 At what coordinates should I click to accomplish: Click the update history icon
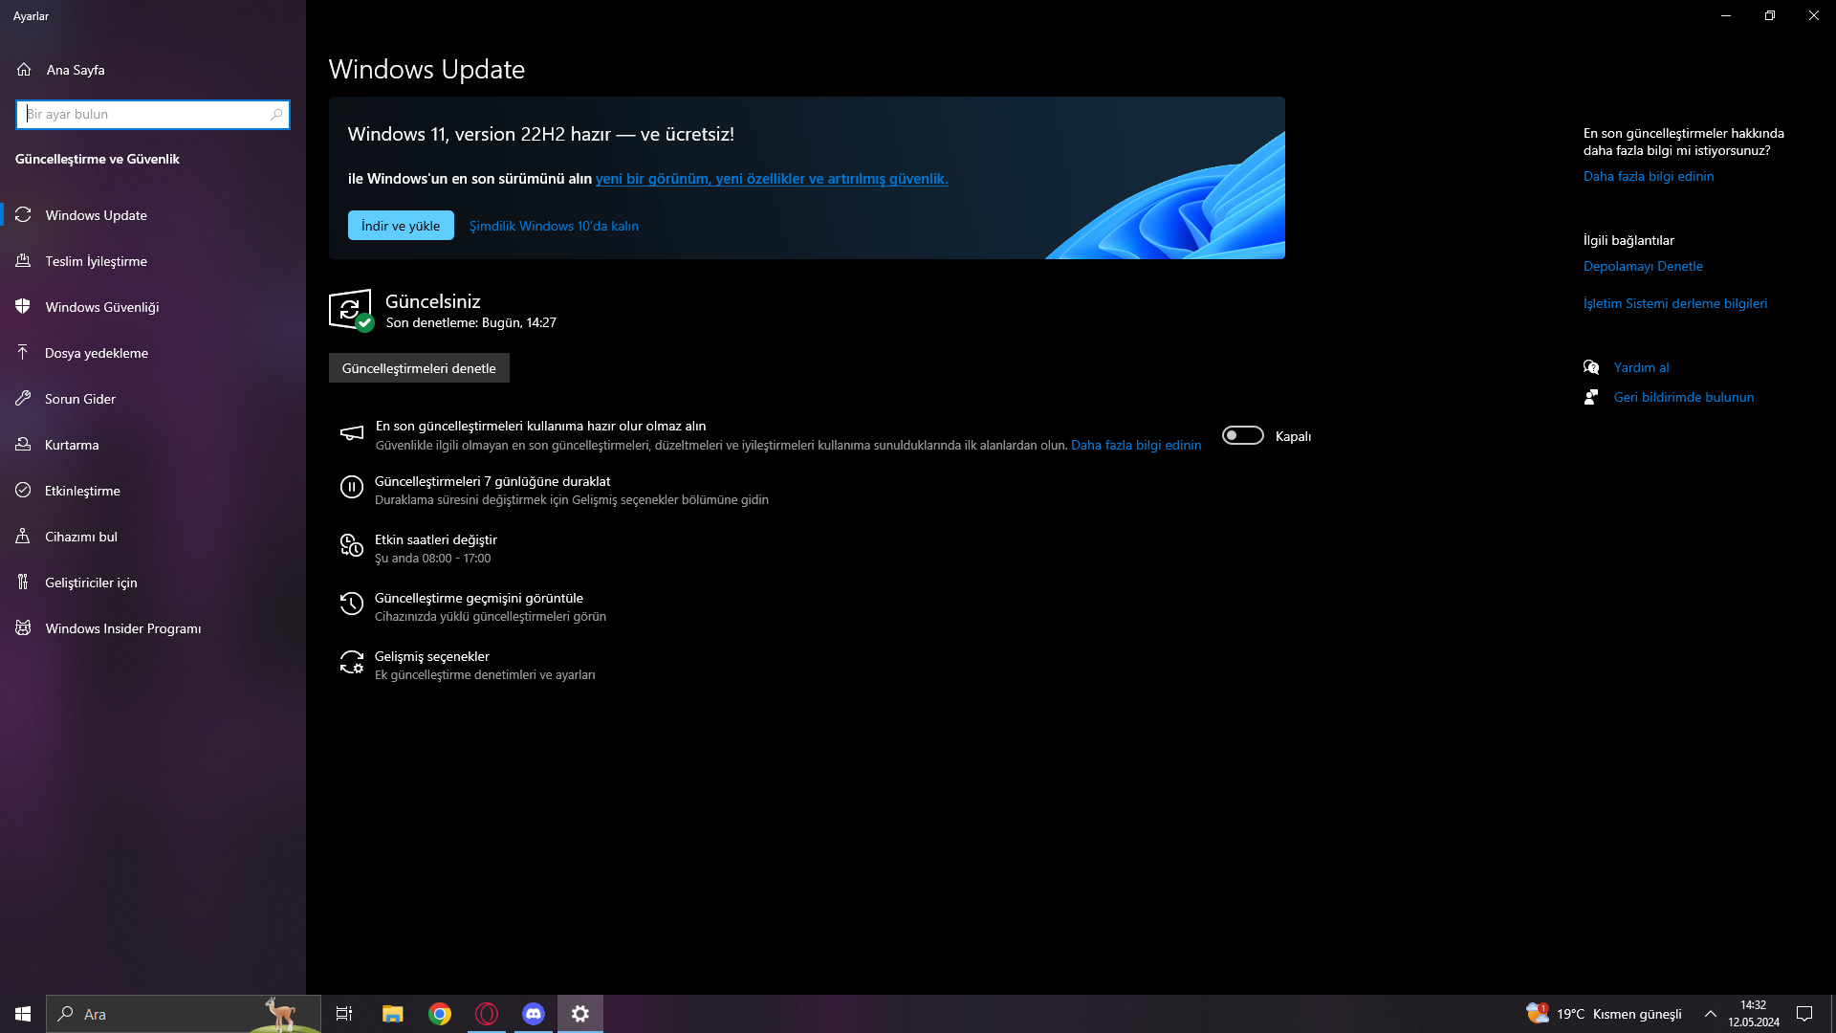351,604
